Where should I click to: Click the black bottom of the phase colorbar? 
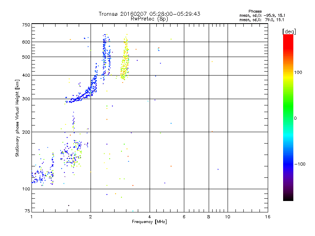click(x=288, y=198)
